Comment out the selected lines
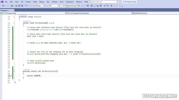The width and height of the screenshot is (179, 100). 104,6
